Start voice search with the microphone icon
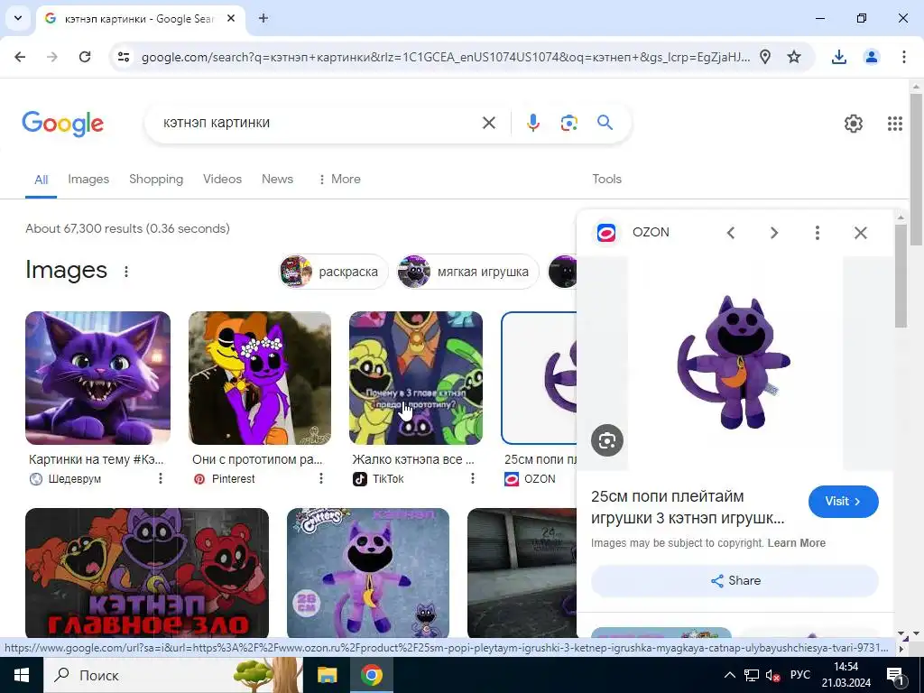924x693 pixels. click(532, 123)
